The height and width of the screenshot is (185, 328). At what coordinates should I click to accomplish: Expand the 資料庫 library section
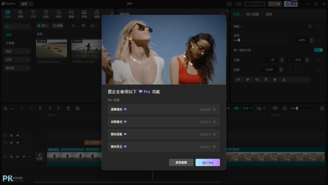click(x=17, y=68)
